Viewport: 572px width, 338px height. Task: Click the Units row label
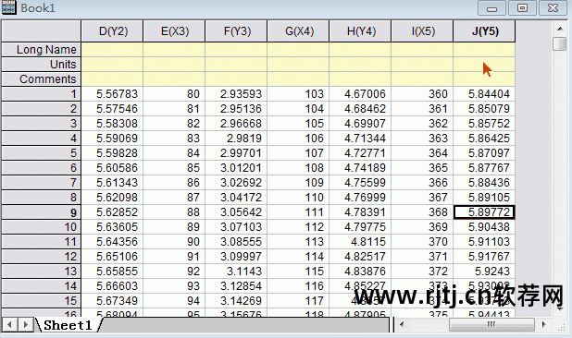(x=42, y=65)
